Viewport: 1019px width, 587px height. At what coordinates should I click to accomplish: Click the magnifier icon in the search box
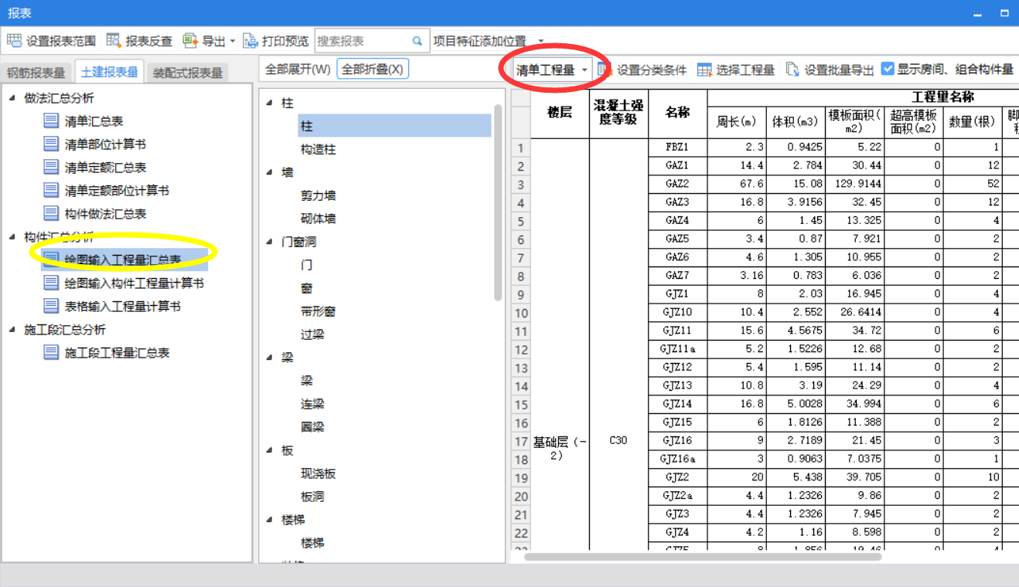click(x=417, y=41)
